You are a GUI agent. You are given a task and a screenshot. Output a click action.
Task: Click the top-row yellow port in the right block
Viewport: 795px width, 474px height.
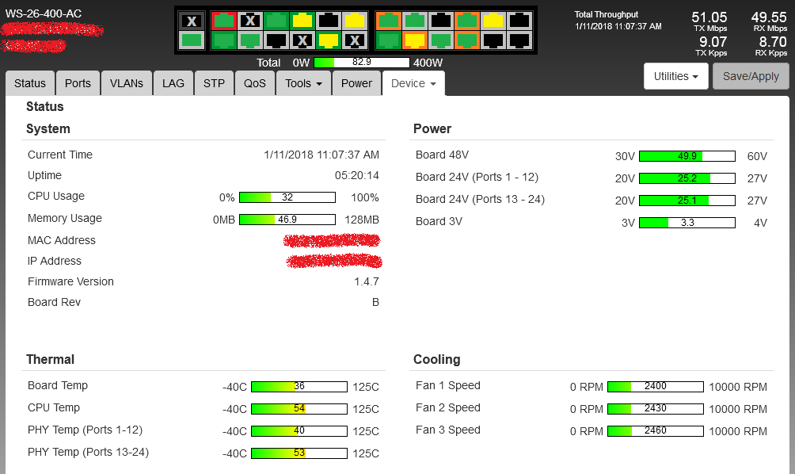pos(493,21)
